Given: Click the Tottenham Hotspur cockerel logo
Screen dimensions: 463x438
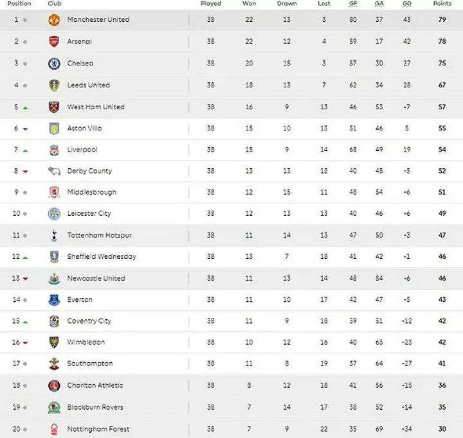Looking at the screenshot, I should (x=54, y=235).
